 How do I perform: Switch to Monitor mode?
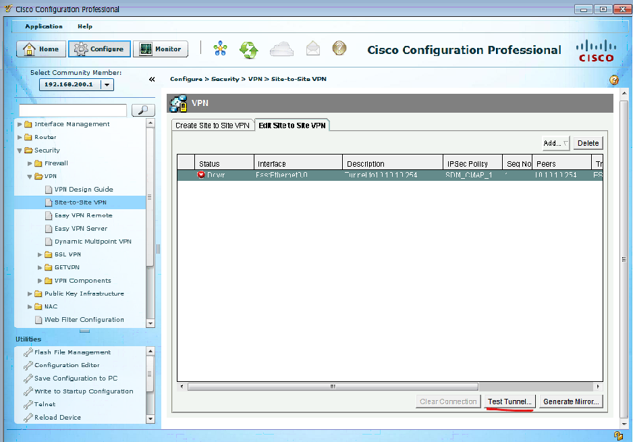(161, 49)
